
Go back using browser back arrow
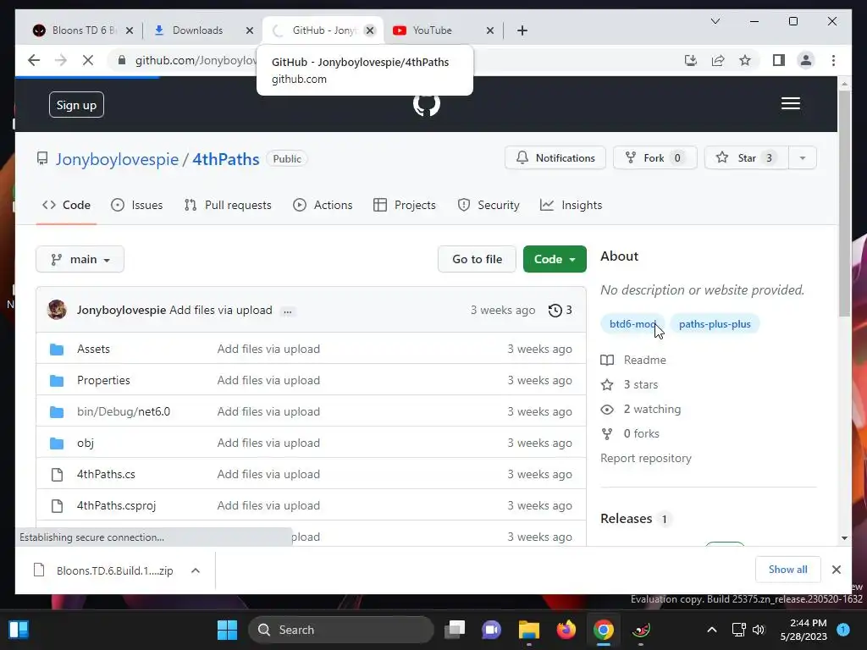[34, 60]
